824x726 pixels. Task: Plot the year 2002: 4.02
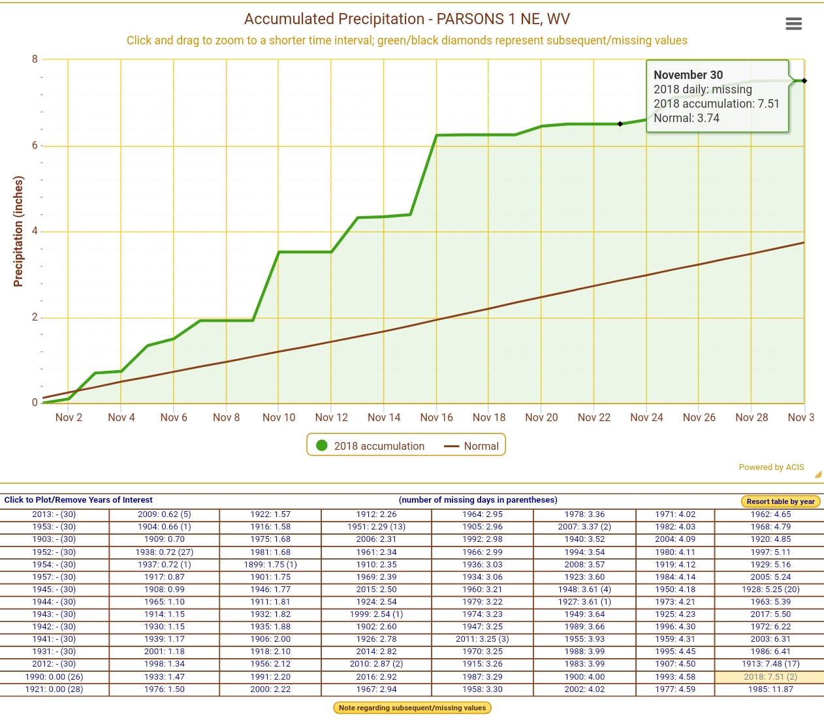(584, 689)
